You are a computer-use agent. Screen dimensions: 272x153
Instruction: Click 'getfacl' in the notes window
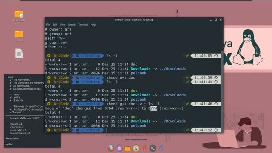[x=9, y=144]
